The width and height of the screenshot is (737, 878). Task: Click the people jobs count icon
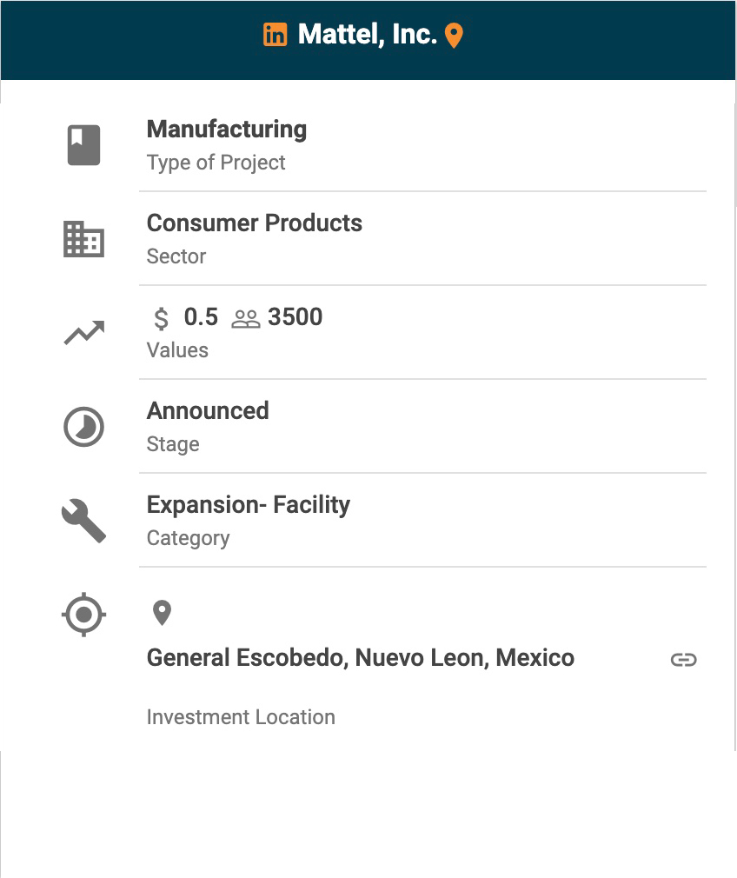pos(246,319)
